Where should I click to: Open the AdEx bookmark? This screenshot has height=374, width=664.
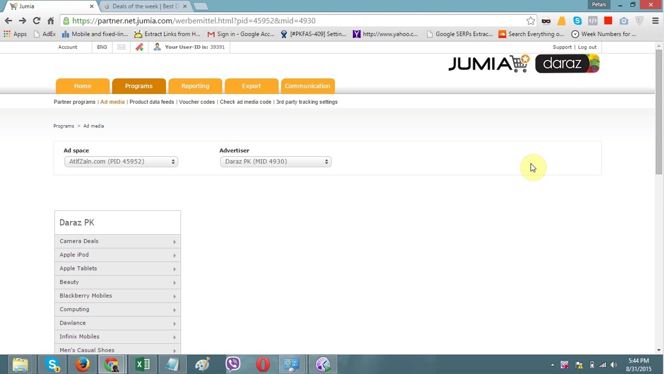point(44,34)
